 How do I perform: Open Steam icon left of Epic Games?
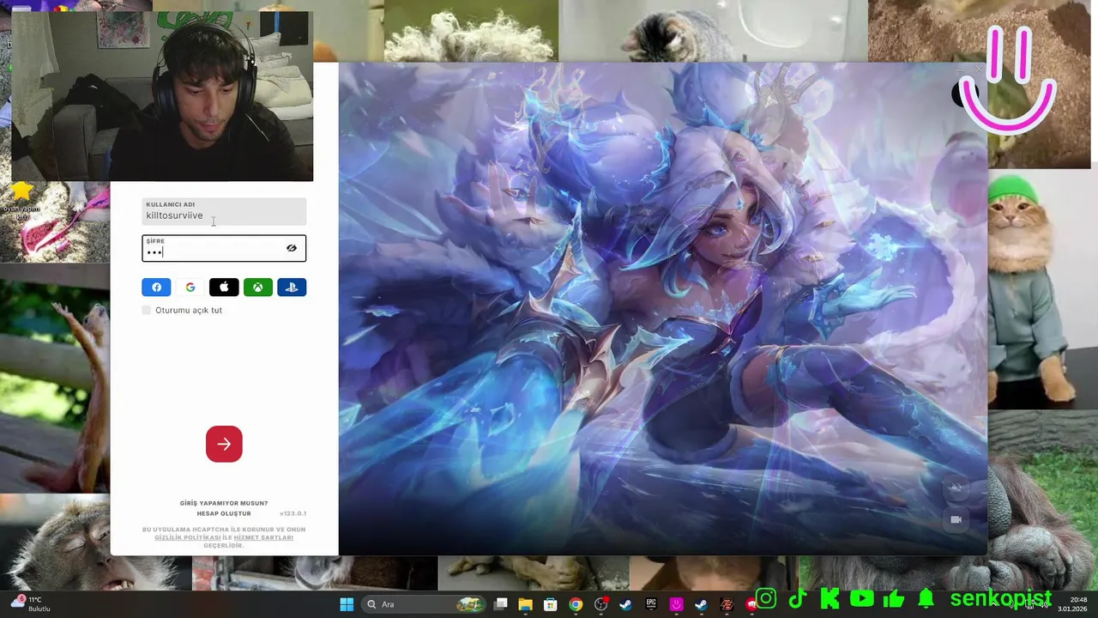626,604
